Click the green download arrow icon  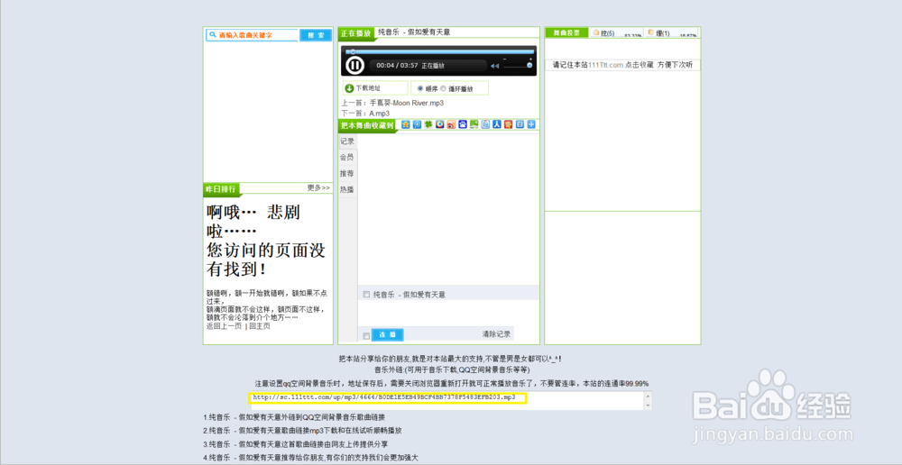click(x=349, y=88)
